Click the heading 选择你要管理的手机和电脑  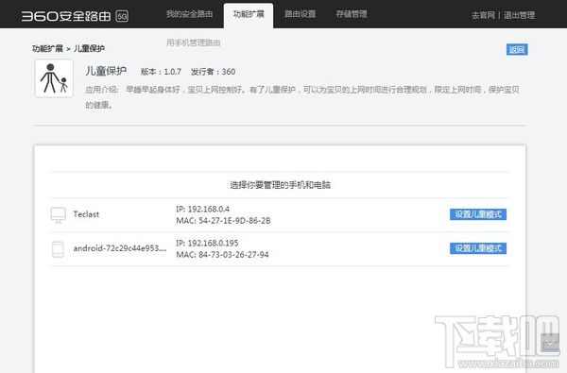pyautogui.click(x=281, y=185)
